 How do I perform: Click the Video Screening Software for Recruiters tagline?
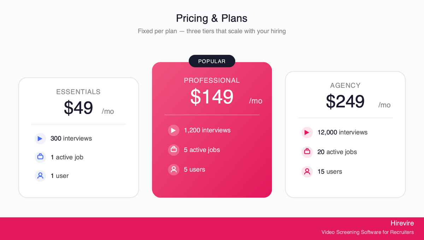pyautogui.click(x=367, y=232)
